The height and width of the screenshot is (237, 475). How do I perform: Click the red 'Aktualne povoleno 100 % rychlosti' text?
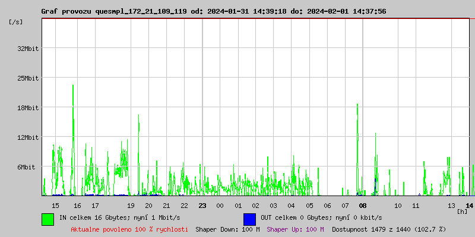tap(129, 229)
